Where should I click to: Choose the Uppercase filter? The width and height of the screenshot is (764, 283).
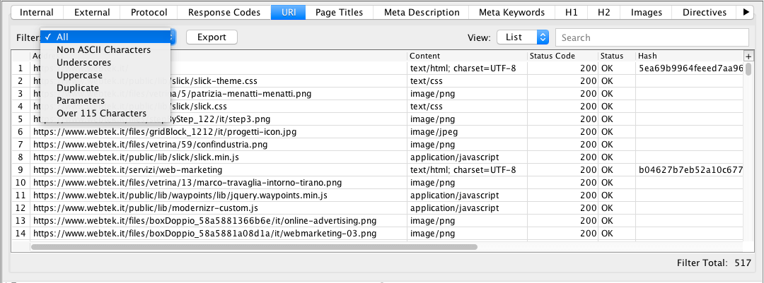point(105,75)
